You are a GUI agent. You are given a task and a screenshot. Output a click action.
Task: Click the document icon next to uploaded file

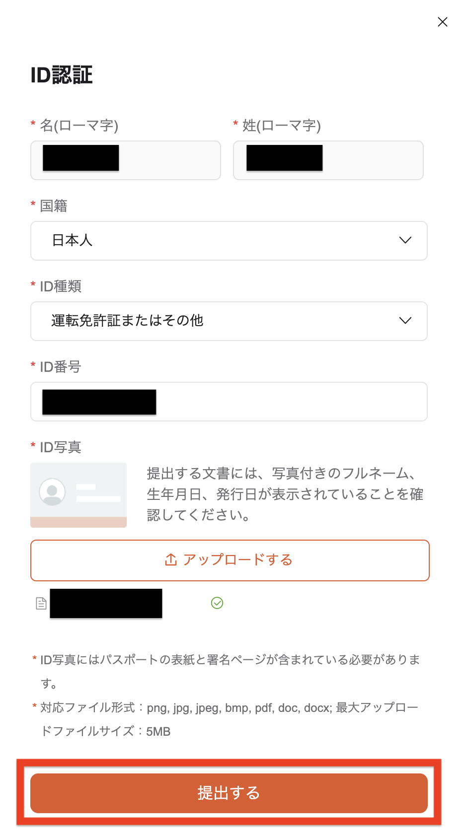41,604
